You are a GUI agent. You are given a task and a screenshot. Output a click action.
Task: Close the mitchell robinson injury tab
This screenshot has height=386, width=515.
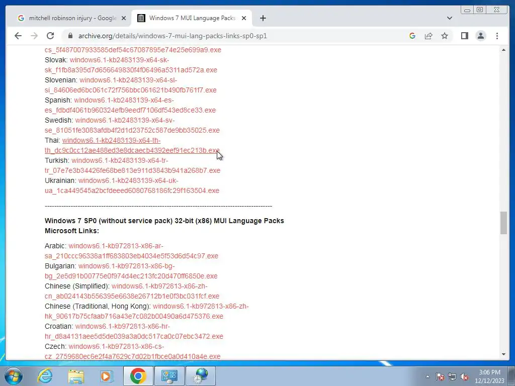(x=124, y=18)
